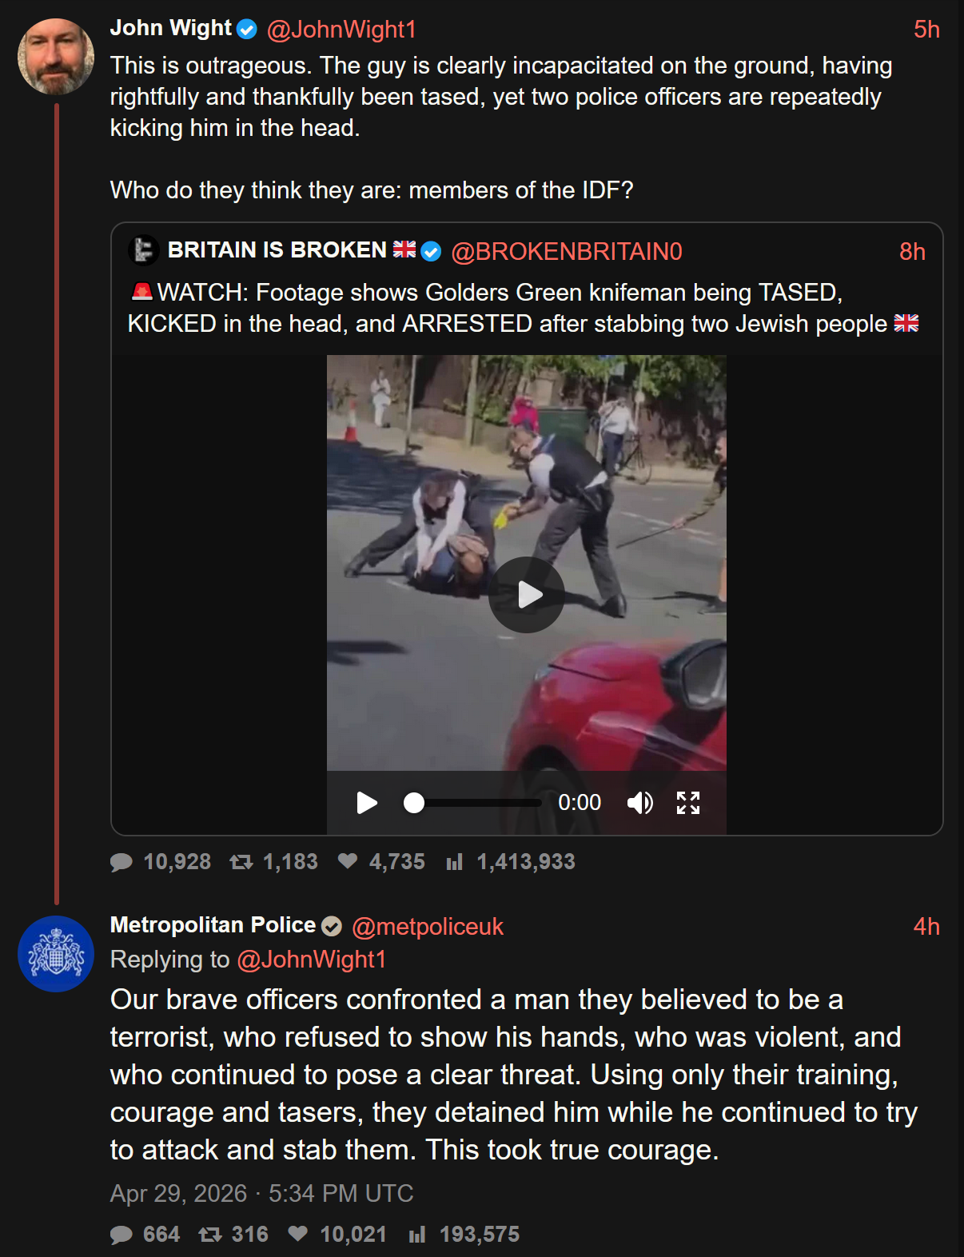Play the video with center play button

point(527,595)
